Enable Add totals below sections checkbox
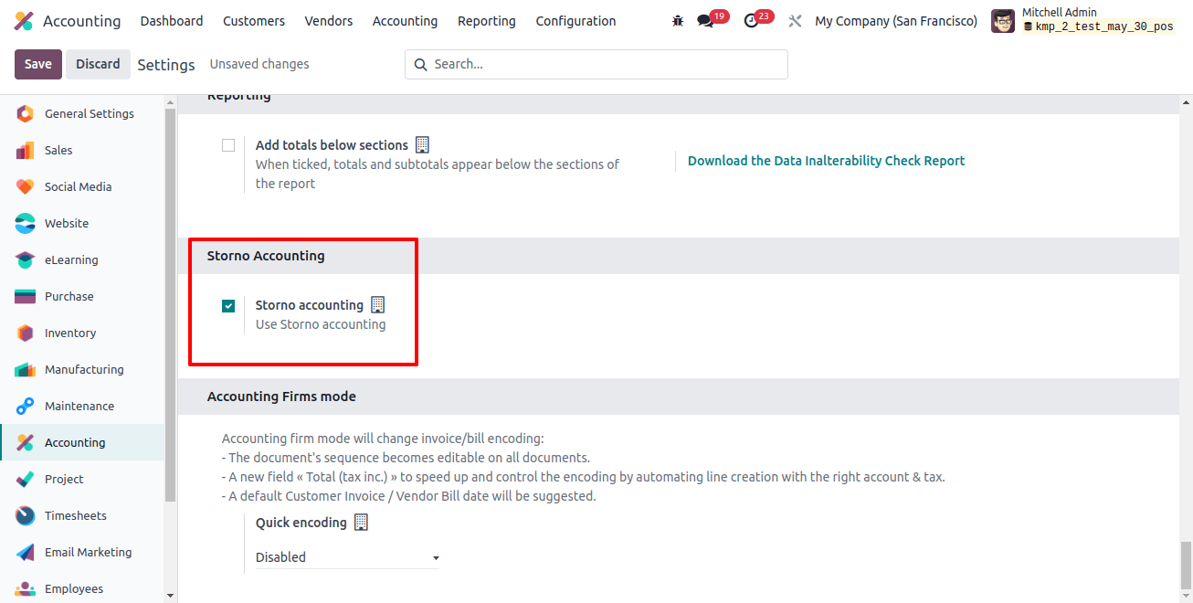1193x603 pixels. [228, 145]
